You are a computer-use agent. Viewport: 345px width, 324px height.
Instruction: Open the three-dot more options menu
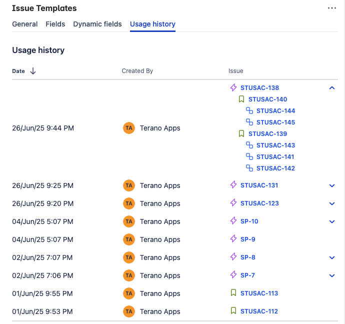click(x=332, y=8)
